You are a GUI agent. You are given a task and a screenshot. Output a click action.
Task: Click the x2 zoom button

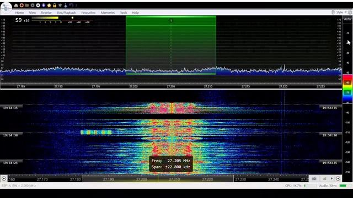[325, 178]
